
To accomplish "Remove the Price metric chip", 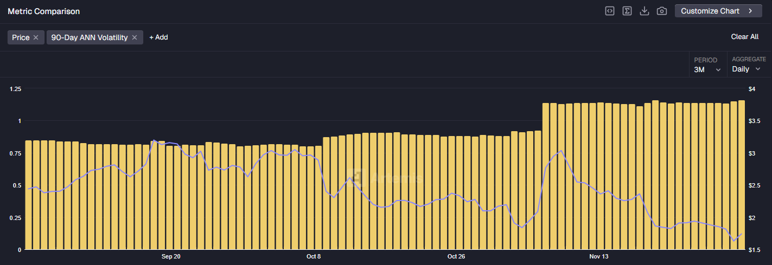I will (36, 37).
